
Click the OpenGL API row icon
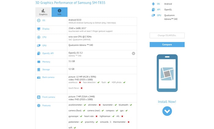[x=39, y=53]
